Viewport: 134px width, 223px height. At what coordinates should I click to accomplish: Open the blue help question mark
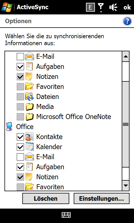[x=127, y=21]
